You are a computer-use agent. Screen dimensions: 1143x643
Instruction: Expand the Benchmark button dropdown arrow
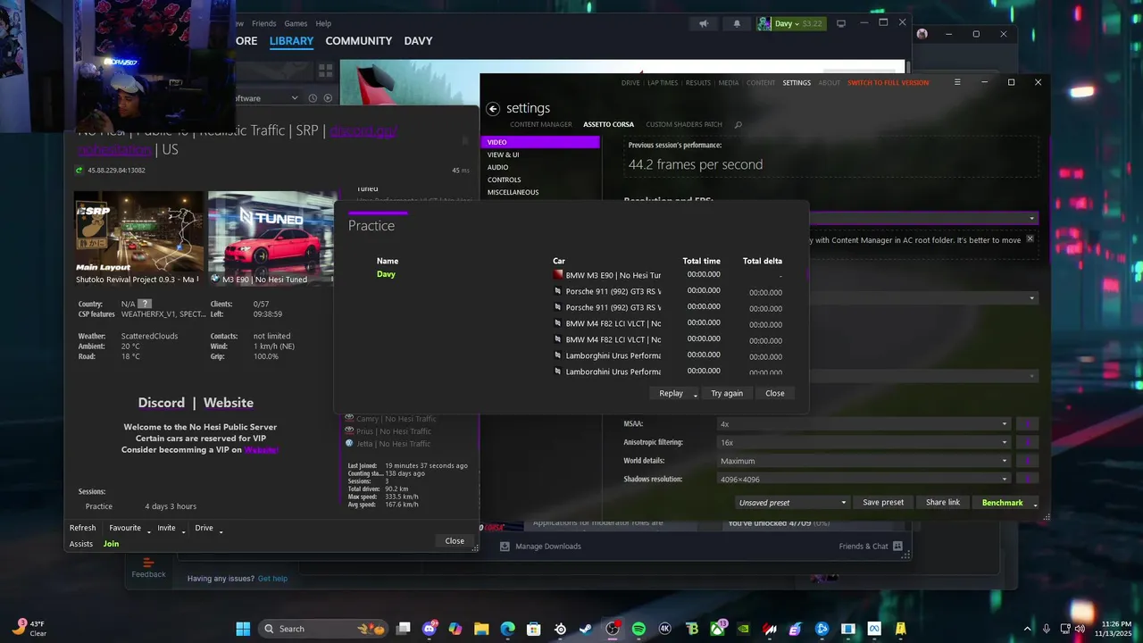coord(1036,504)
